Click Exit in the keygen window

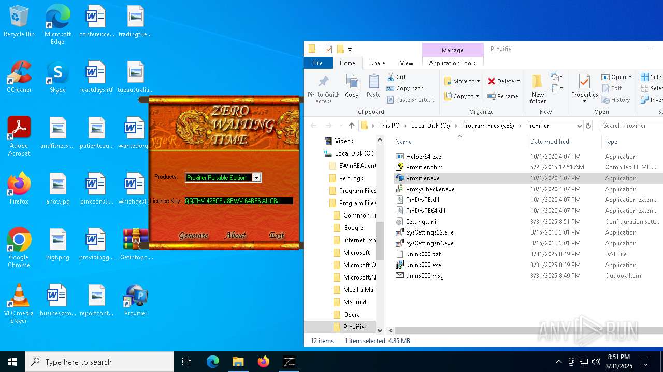point(277,235)
